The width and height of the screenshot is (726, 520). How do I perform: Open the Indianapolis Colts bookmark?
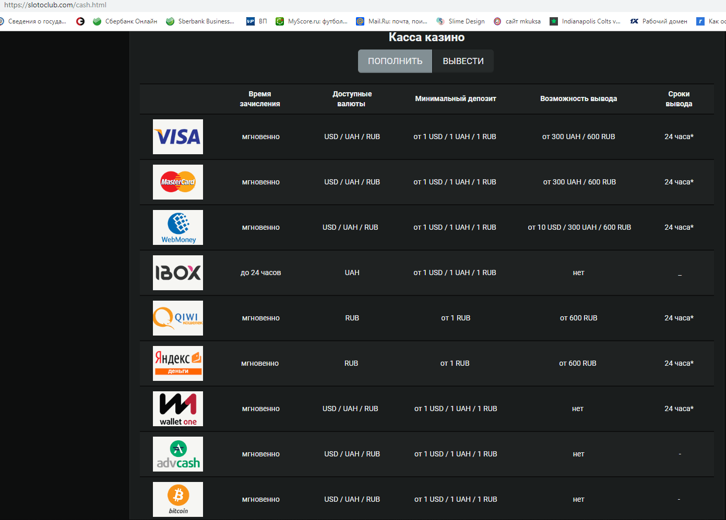585,21
